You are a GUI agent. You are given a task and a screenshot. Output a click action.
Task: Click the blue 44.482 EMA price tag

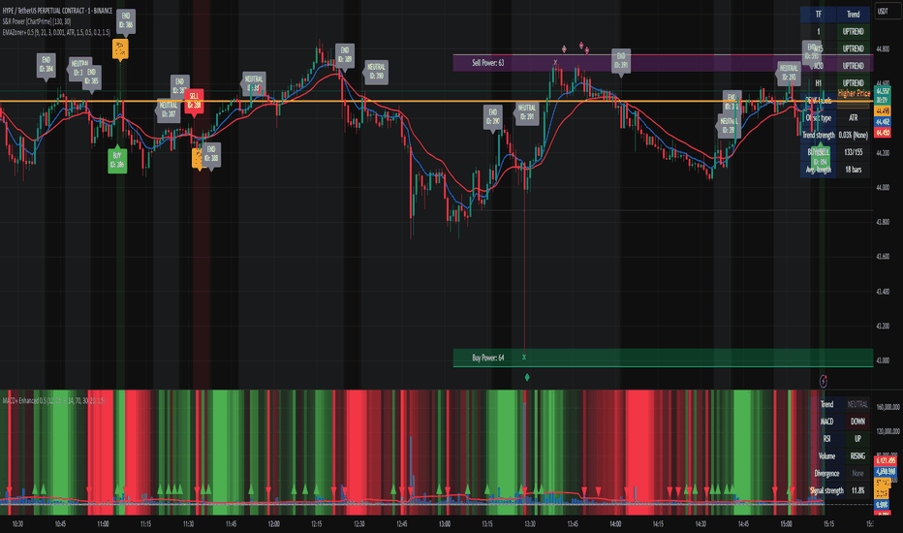(x=883, y=121)
